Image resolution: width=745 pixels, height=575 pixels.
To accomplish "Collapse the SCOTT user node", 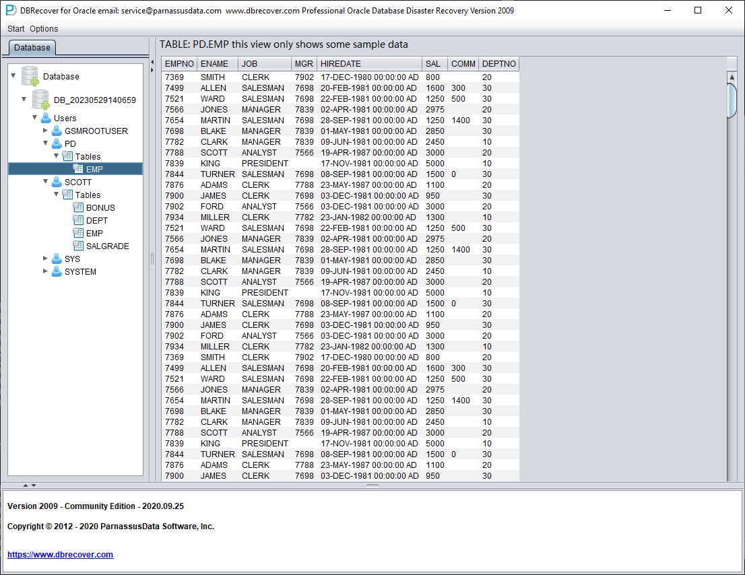I will tap(46, 181).
